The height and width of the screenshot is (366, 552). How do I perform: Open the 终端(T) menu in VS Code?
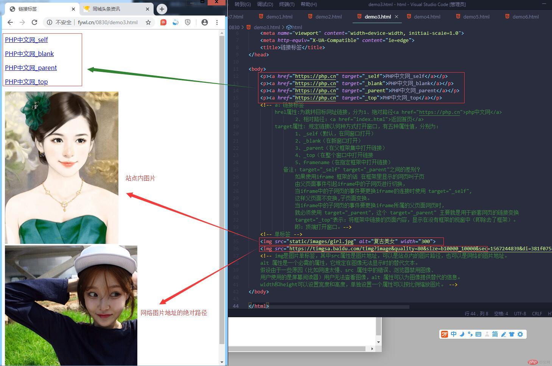pos(287,4)
